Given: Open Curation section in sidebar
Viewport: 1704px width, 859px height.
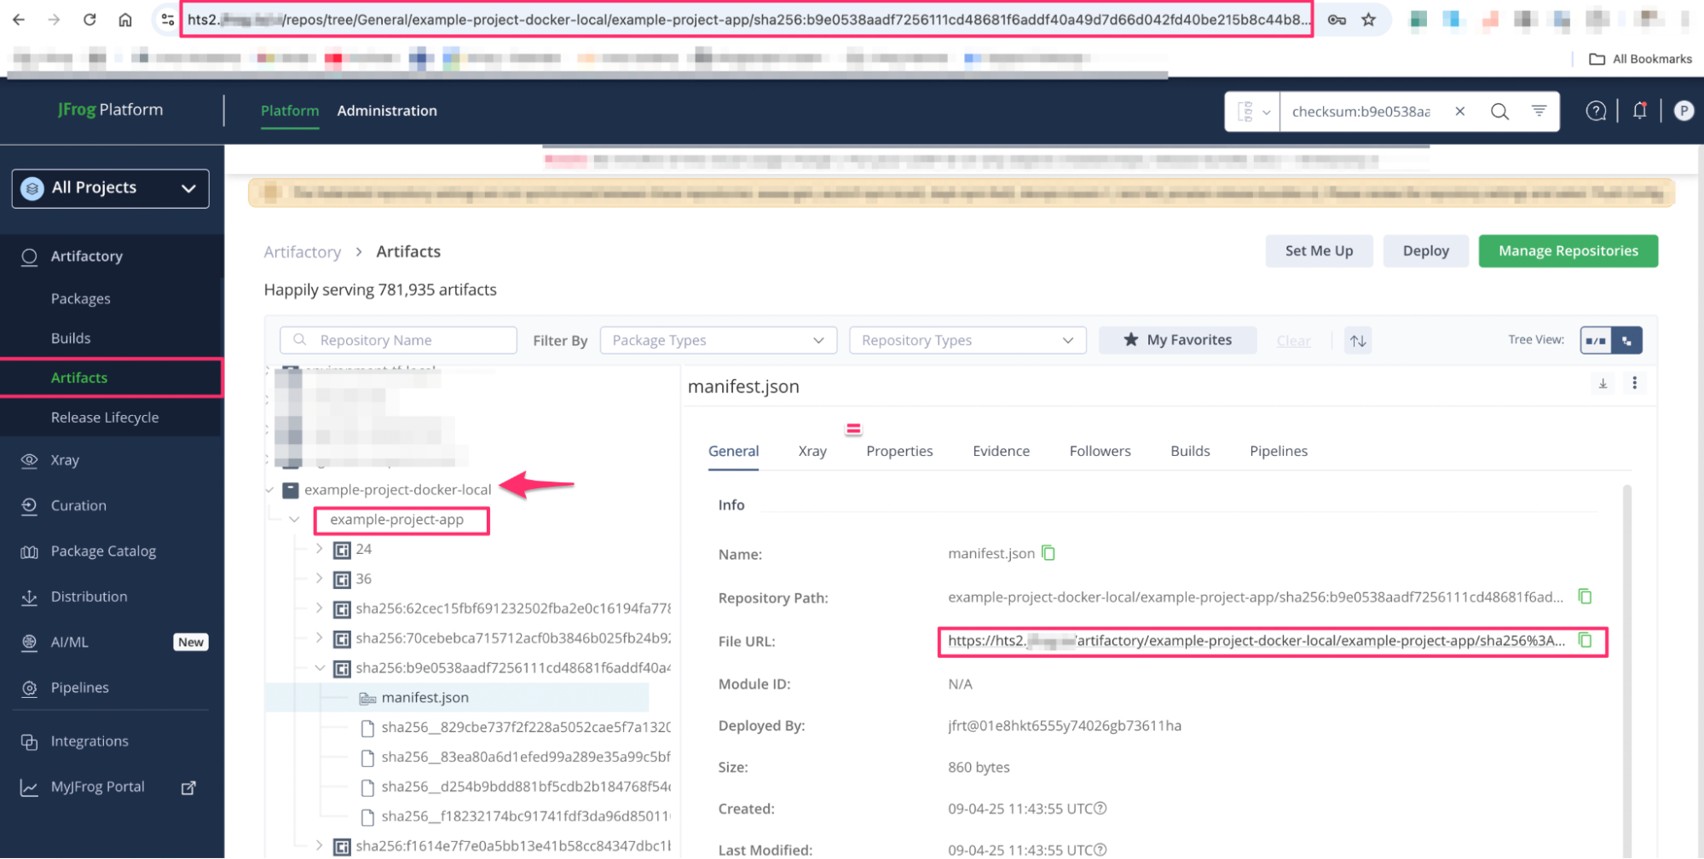Looking at the screenshot, I should (x=78, y=505).
